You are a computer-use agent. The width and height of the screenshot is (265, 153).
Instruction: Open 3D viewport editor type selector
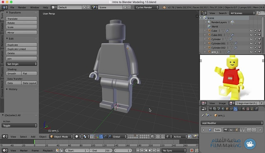[x=5, y=136]
